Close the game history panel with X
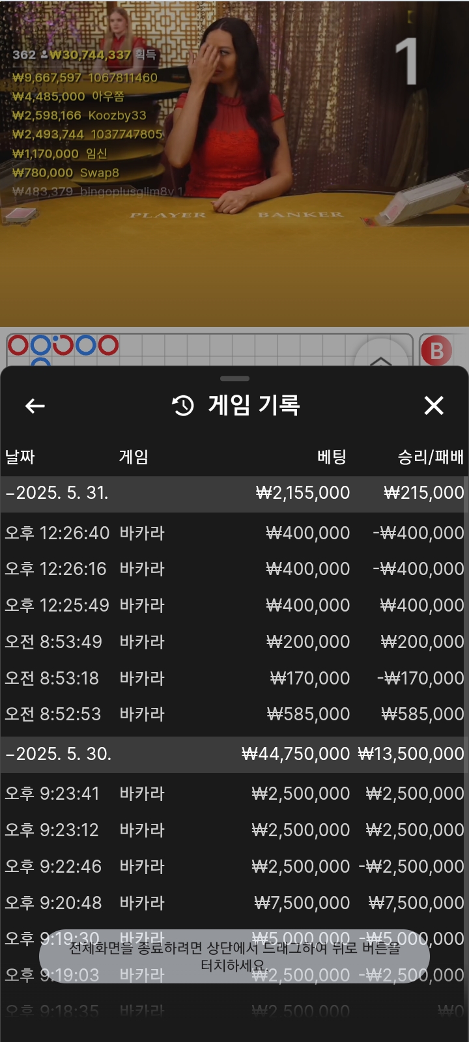469x1042 pixels. click(x=434, y=406)
